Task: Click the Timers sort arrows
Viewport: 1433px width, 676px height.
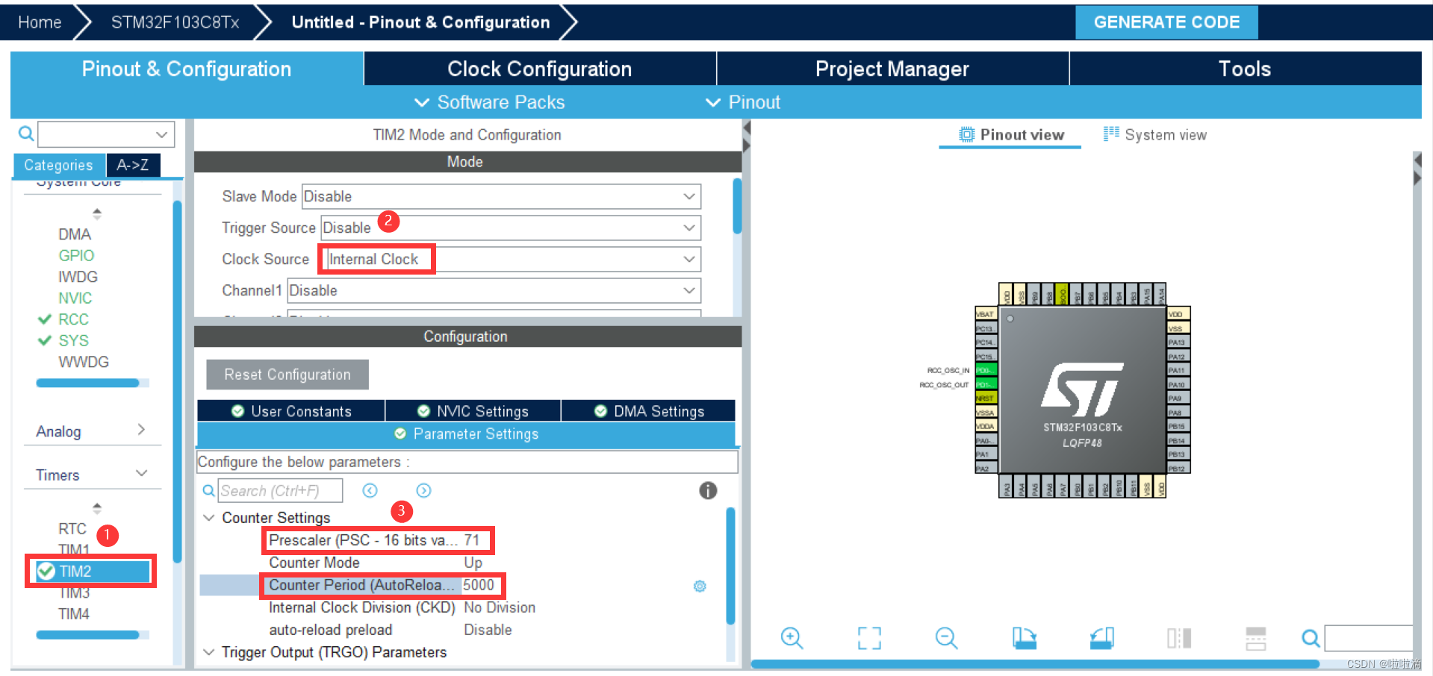Action: coord(97,508)
